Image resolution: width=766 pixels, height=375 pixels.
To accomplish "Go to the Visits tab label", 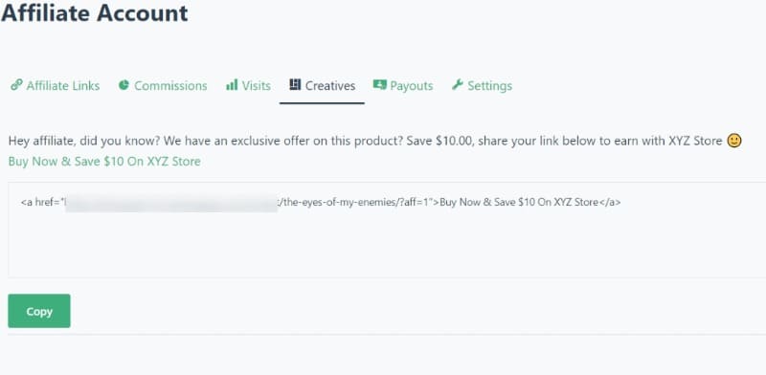I will coord(257,86).
